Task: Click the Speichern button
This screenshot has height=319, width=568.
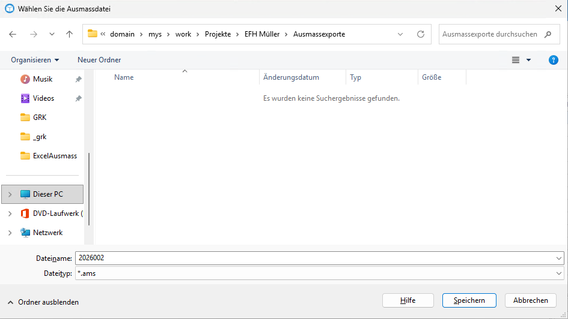Action: pyautogui.click(x=469, y=300)
